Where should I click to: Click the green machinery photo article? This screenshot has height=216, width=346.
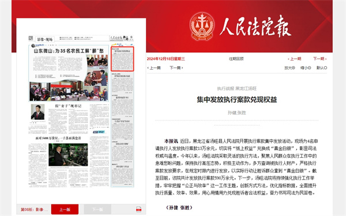[x=68, y=155]
